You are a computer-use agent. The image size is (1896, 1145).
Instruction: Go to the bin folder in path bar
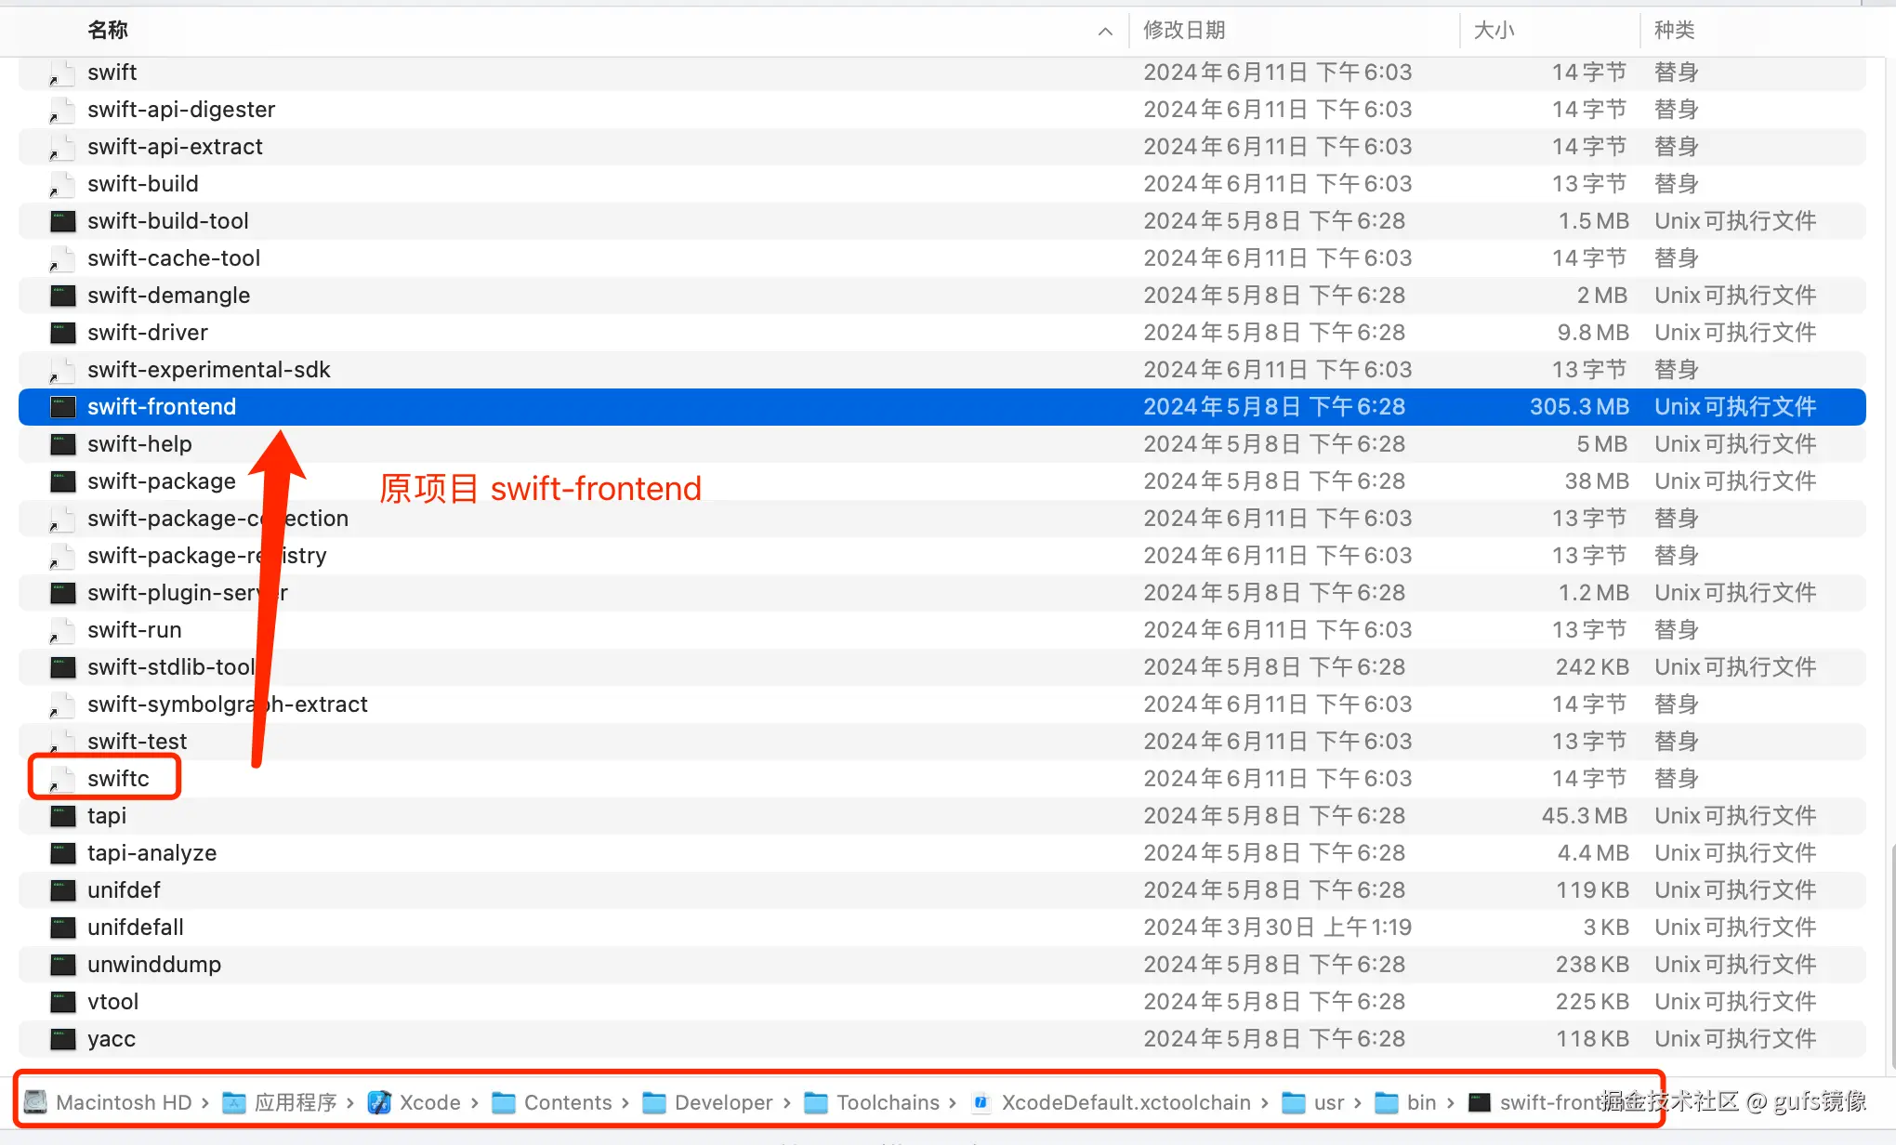1421,1102
